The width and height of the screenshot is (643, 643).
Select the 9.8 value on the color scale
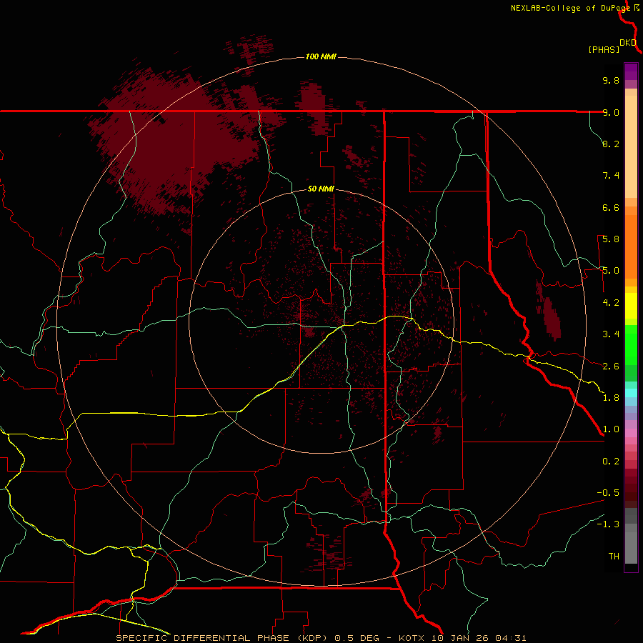click(611, 80)
